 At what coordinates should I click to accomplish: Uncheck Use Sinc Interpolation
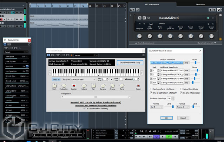pyautogui.click(x=181, y=93)
